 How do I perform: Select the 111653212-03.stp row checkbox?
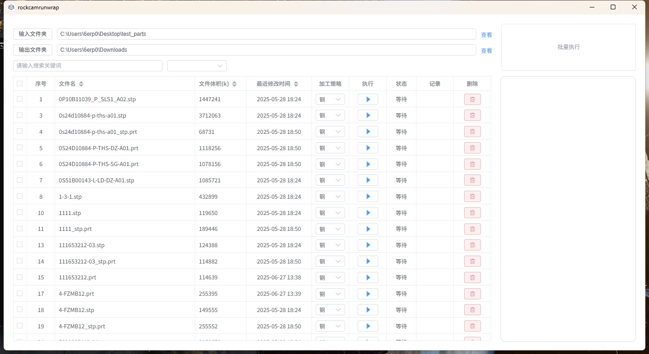[20, 245]
